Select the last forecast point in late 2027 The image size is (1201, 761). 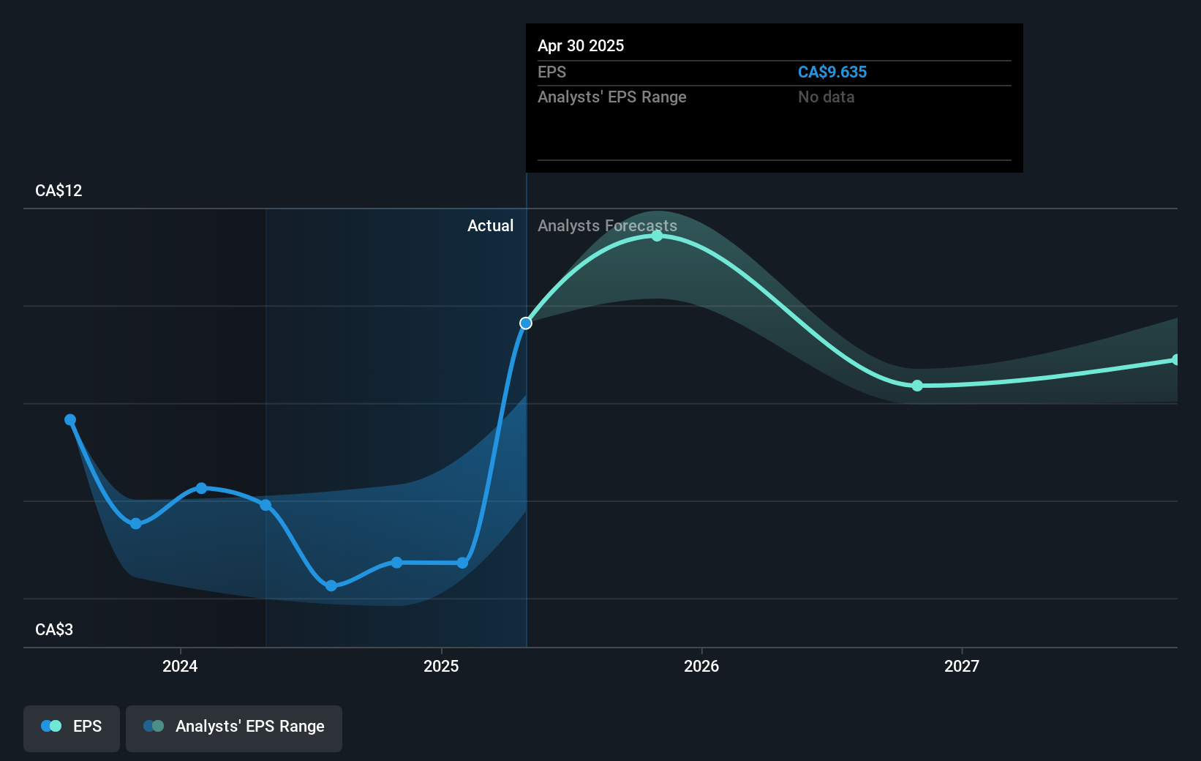pyautogui.click(x=1175, y=359)
